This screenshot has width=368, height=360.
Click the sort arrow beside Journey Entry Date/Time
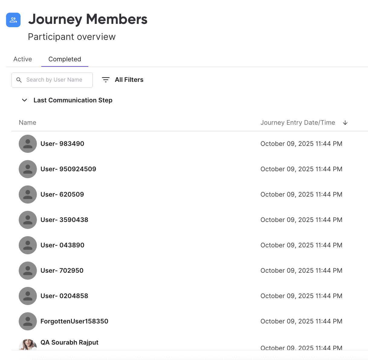click(345, 123)
